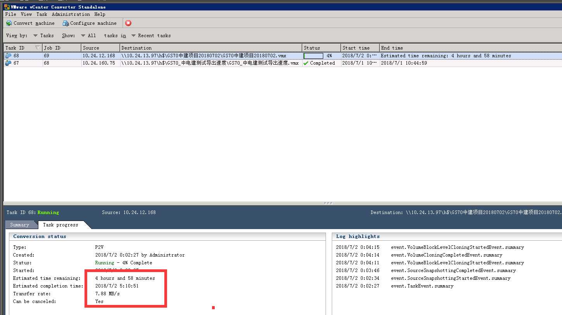Open the View by Tasks dropdown

click(43, 36)
